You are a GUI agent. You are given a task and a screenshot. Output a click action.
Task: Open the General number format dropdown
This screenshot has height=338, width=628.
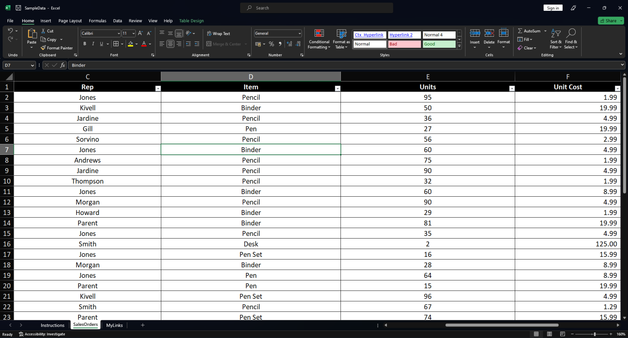[299, 33]
